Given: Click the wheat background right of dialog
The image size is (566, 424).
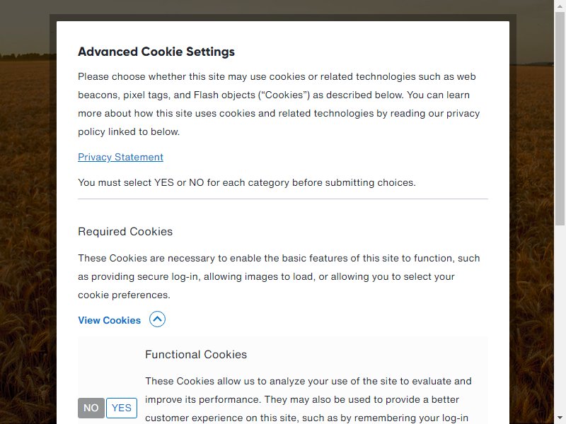Looking at the screenshot, I should (x=536, y=235).
